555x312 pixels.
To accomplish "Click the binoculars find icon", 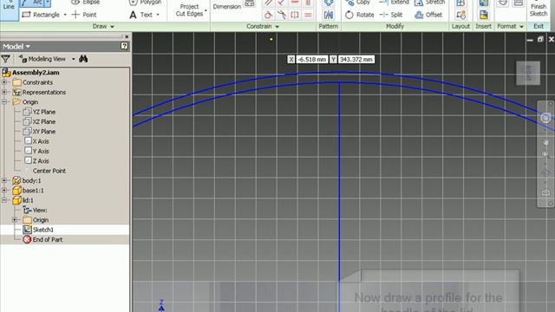I will pos(83,59).
